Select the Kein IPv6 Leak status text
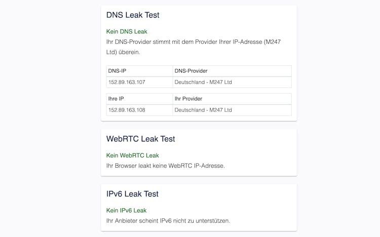This screenshot has height=237, width=380. 126,210
